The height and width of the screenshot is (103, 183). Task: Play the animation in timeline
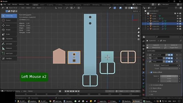point(73,91)
